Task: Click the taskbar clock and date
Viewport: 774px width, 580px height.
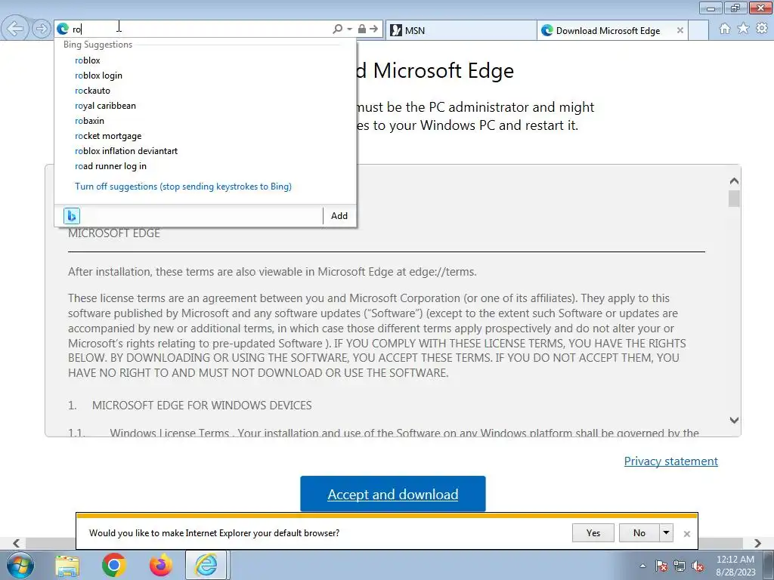Action: pyautogui.click(x=735, y=566)
